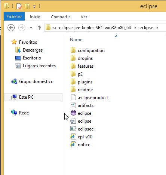Select the .eclipseproduct file icon

coord(73,97)
